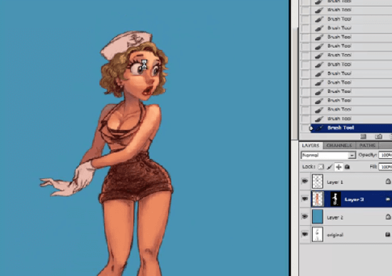Click the history state slider marker
The height and width of the screenshot is (276, 392).
[x=311, y=128]
